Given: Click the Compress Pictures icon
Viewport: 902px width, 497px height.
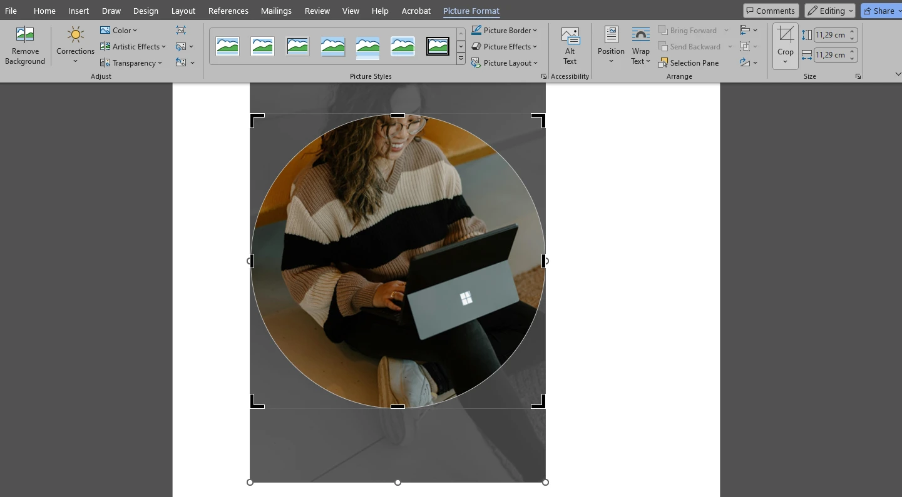Looking at the screenshot, I should pyautogui.click(x=181, y=30).
